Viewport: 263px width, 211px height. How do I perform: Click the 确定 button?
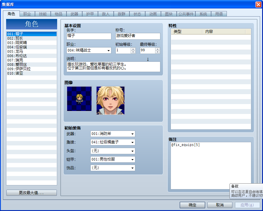pos(192,205)
